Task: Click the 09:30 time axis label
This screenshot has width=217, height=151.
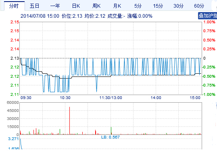Action: click(26, 98)
